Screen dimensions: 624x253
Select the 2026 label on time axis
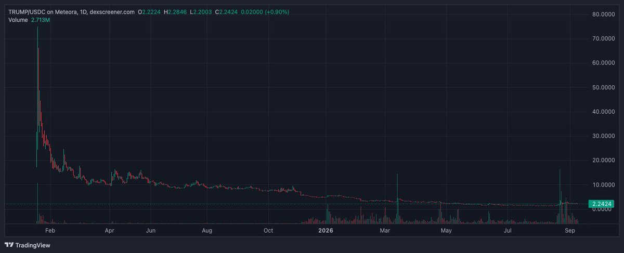tap(326, 230)
